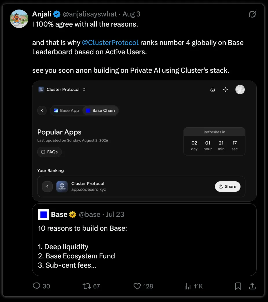Open the inbox icon in Cluster Protocol header

(213, 90)
